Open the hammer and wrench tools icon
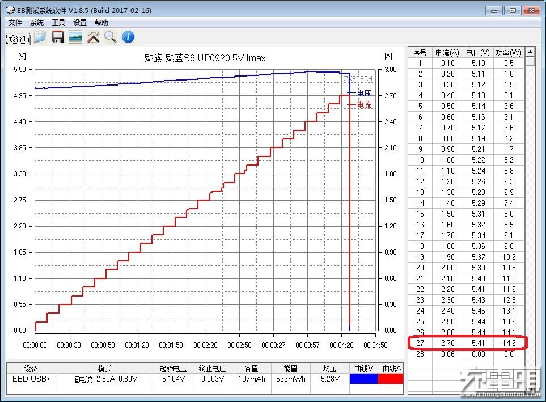This screenshot has height=402, width=546. pos(93,37)
